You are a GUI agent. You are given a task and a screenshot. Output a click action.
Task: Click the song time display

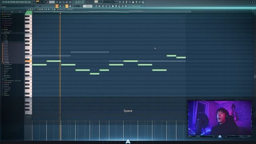point(80,2)
